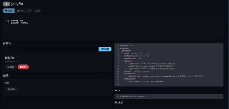Place cursor on the environment: line

[130, 74]
